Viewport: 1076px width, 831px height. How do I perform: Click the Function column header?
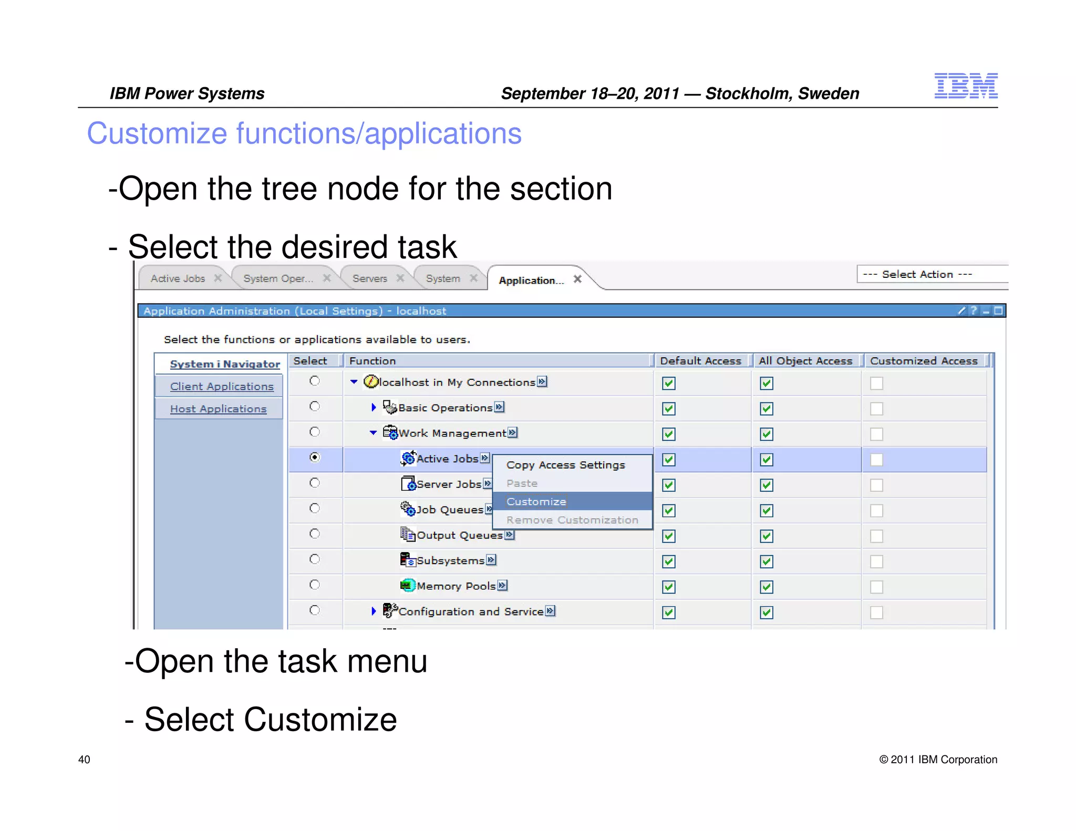click(498, 361)
